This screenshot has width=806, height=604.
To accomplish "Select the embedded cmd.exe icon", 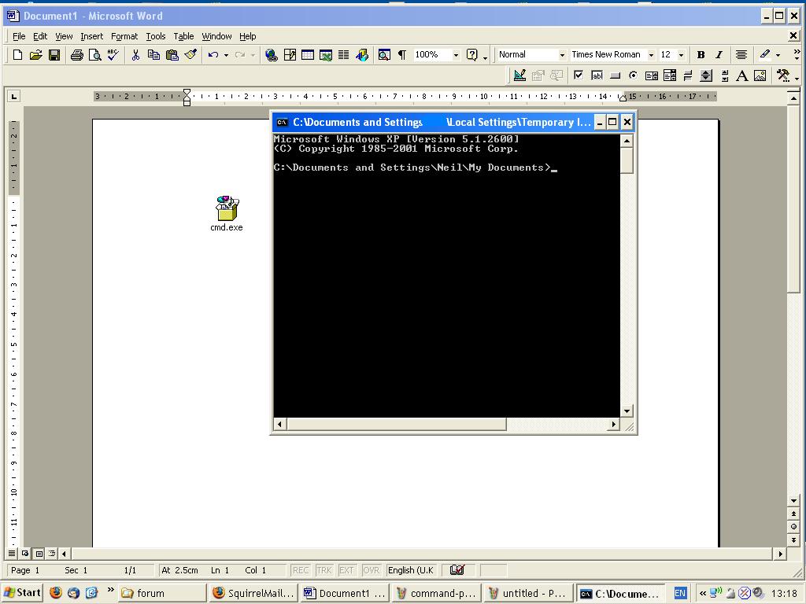I will [x=226, y=207].
